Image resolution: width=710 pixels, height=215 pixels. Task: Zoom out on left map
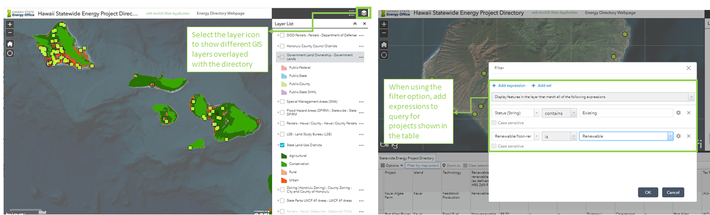9,32
